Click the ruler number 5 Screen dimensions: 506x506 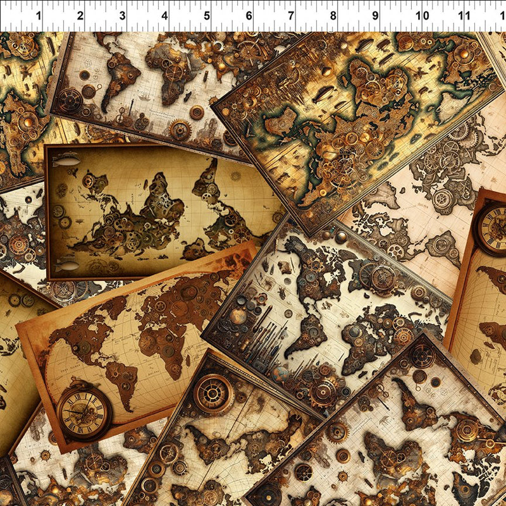click(x=207, y=15)
